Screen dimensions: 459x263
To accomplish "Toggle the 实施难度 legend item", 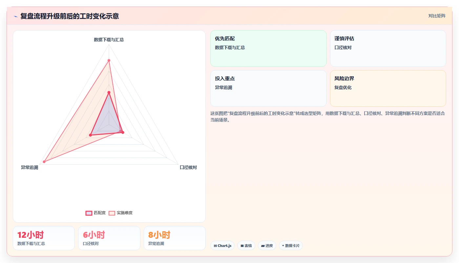I will pyautogui.click(x=120, y=213).
